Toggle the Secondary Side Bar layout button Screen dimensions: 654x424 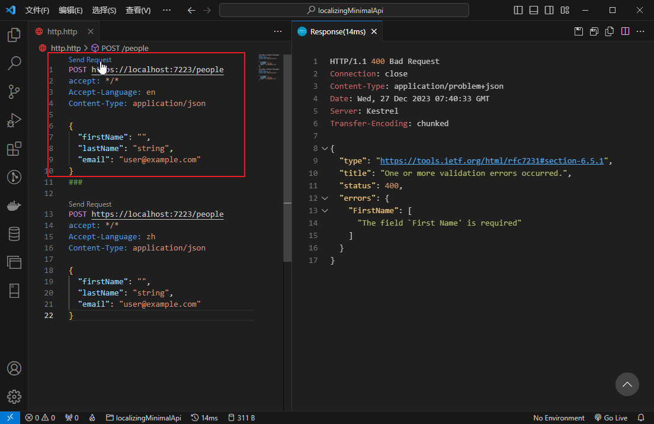point(549,10)
